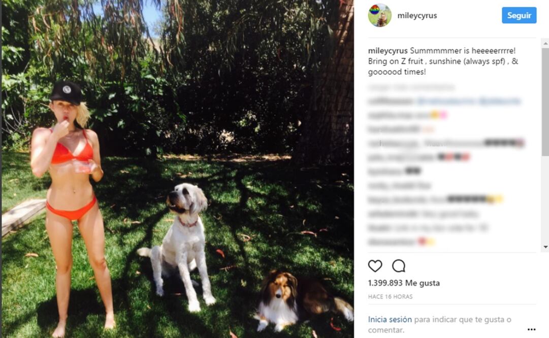Click the main post photo with the dogs
The width and height of the screenshot is (549, 338).
[178, 169]
